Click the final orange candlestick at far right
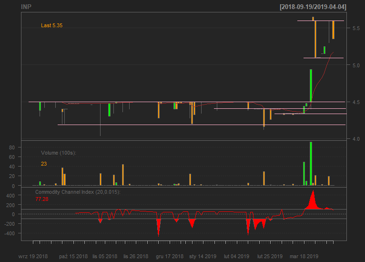The image size is (365, 262). (x=334, y=30)
